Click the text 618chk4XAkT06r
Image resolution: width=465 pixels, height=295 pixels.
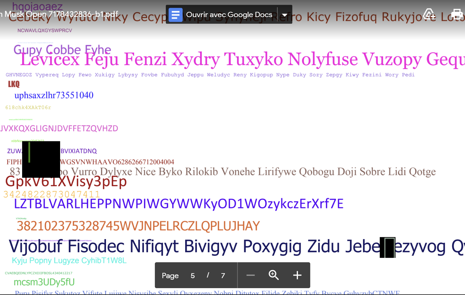tap(28, 108)
